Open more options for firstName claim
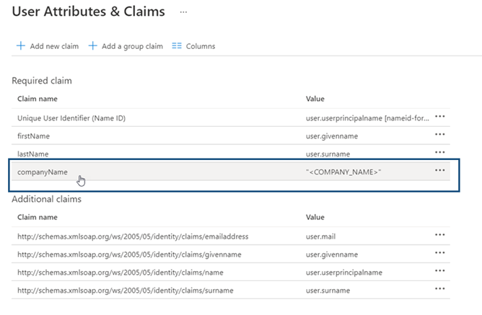Image resolution: width=482 pixels, height=315 pixels. point(439,135)
